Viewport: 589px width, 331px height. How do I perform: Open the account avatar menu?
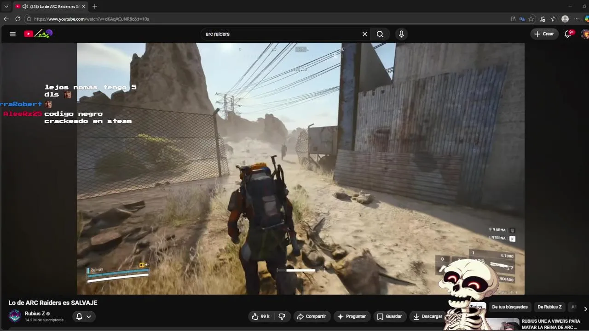[585, 34]
